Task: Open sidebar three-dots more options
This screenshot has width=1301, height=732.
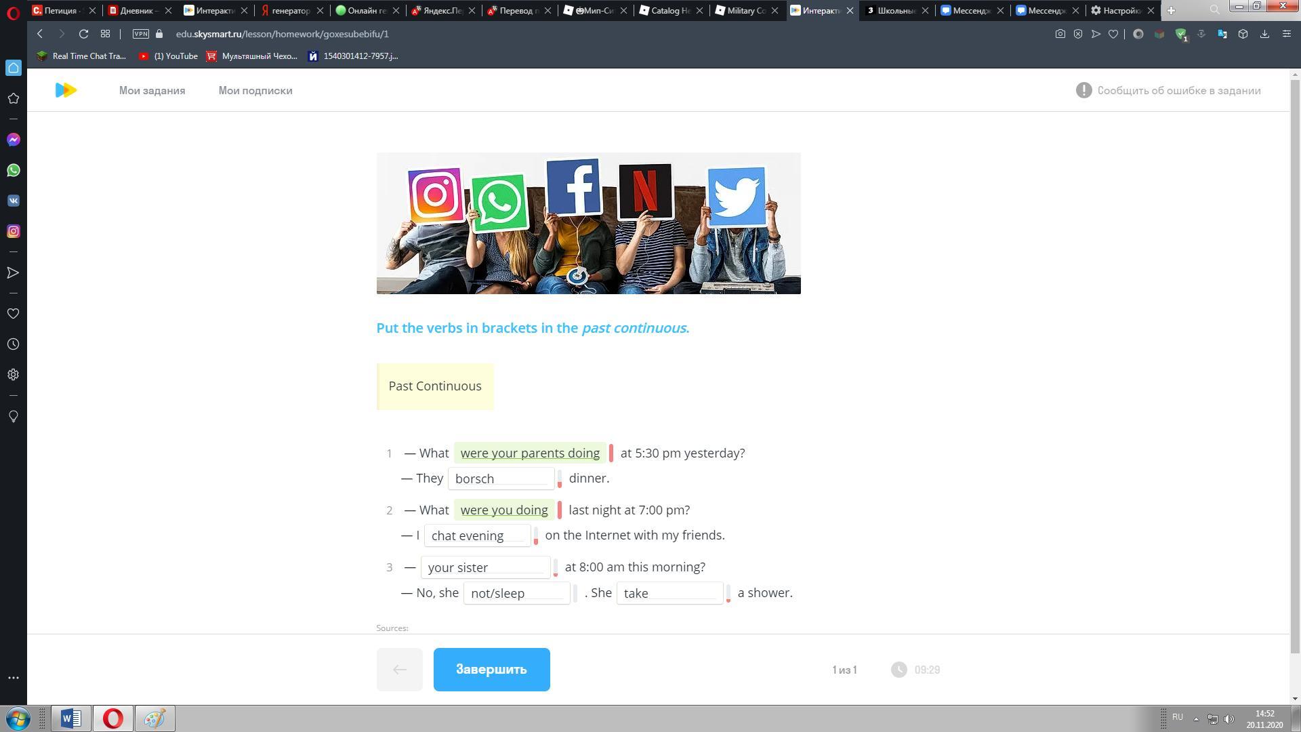Action: coord(13,678)
